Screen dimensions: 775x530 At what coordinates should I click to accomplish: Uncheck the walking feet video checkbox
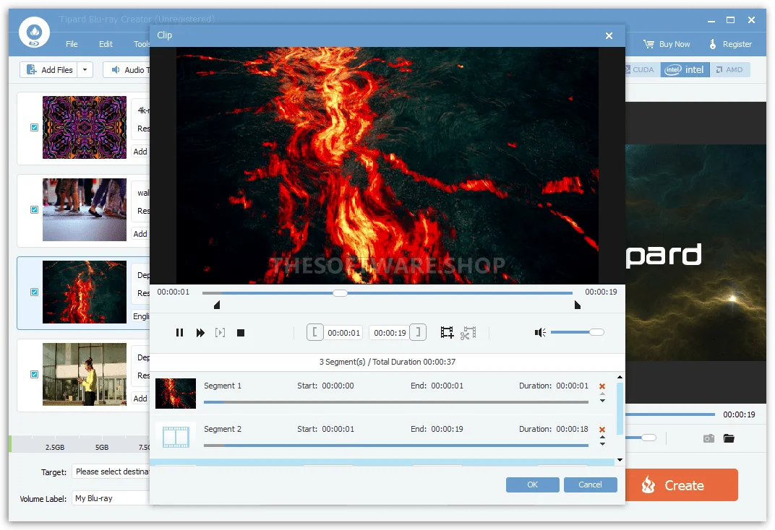click(x=34, y=209)
